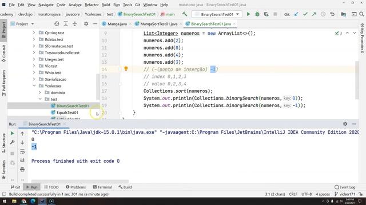This screenshot has width=366, height=205.
Task: Open the Event Log
Action: 345,187
